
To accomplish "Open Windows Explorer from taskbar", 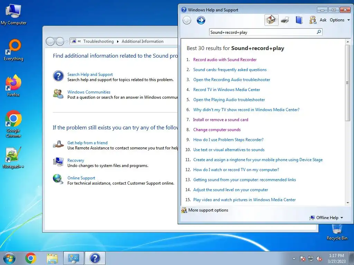I will (x=52, y=258).
